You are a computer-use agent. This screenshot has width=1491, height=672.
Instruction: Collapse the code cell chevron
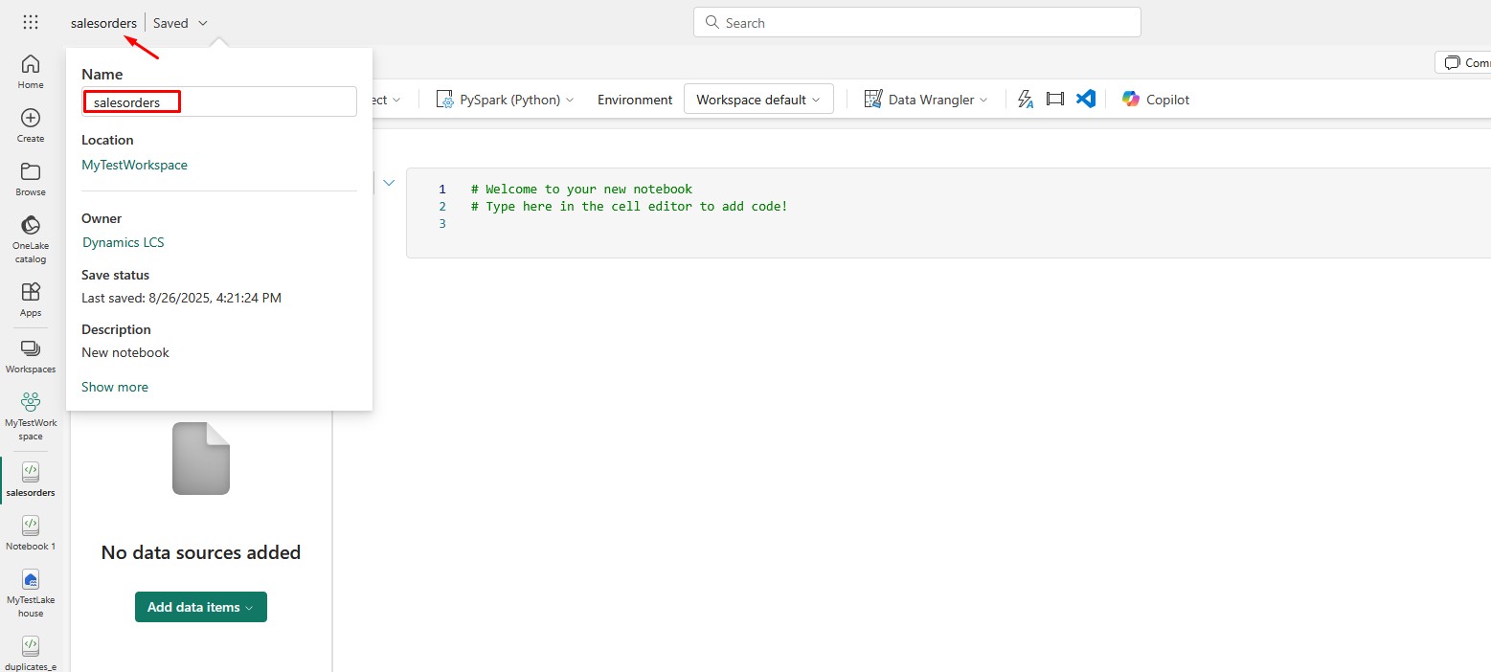tap(389, 182)
